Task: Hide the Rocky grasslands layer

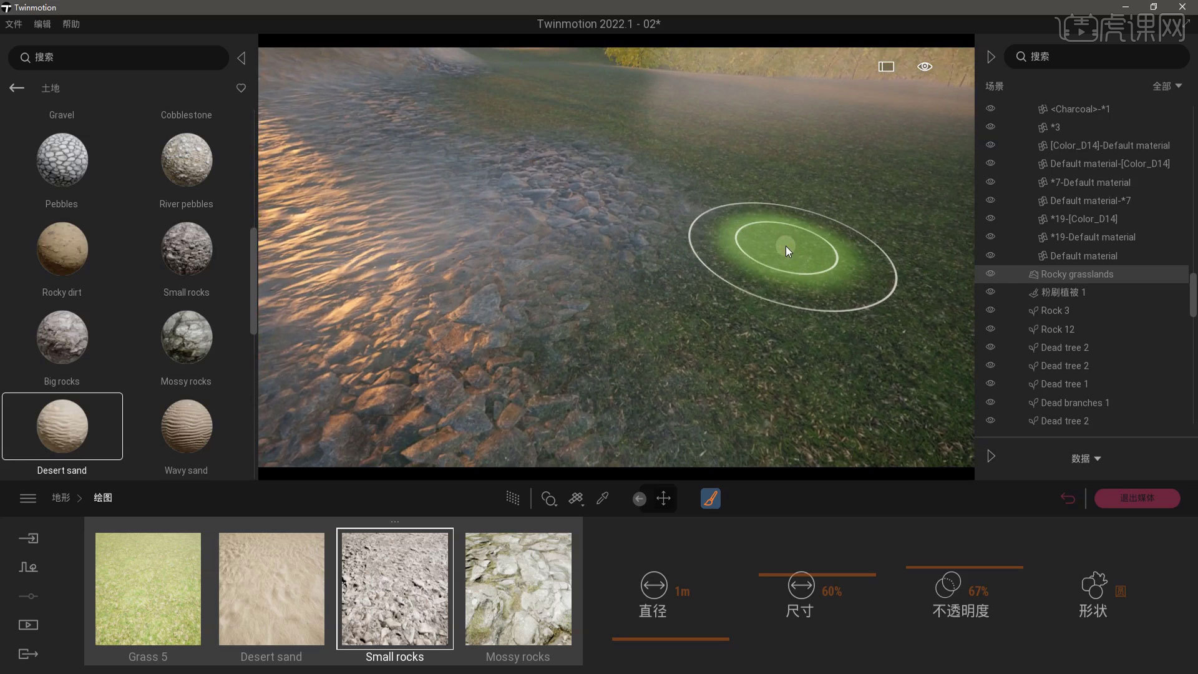Action: [x=990, y=274]
